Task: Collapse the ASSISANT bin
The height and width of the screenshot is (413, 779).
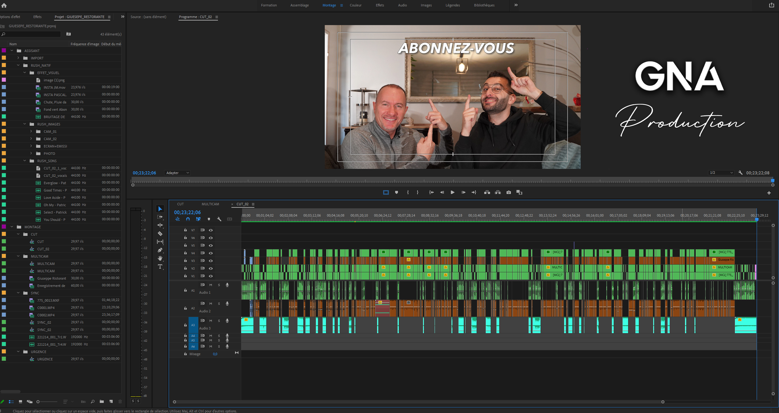Action: tap(12, 51)
